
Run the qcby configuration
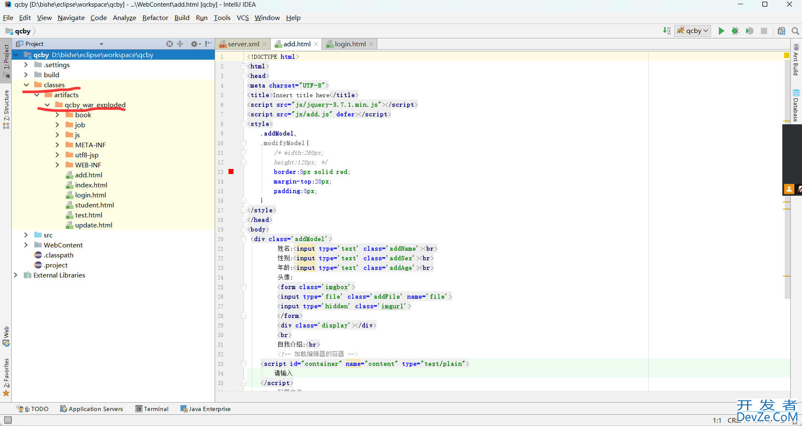[721, 31]
